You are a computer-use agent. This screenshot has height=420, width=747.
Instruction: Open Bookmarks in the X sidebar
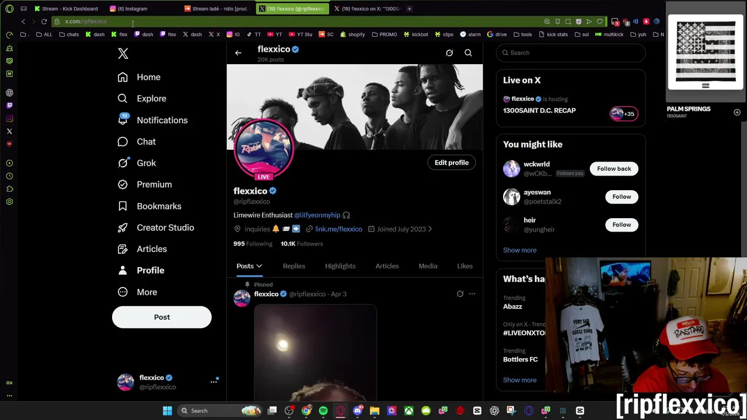[149, 206]
